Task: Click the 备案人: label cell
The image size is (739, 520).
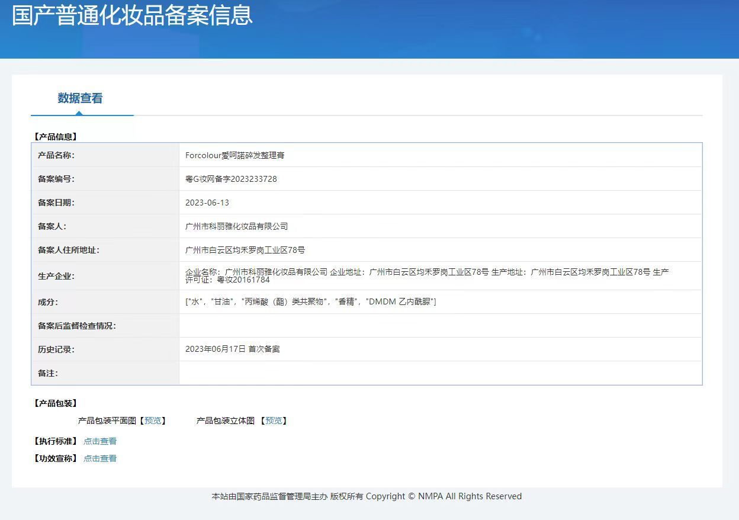Action: [105, 226]
